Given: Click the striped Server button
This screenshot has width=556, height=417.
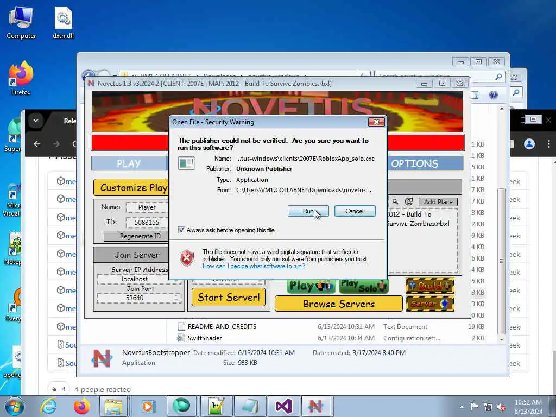Looking at the screenshot, I should pos(430,304).
